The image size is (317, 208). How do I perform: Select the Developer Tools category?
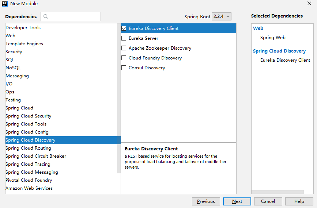click(x=61, y=28)
